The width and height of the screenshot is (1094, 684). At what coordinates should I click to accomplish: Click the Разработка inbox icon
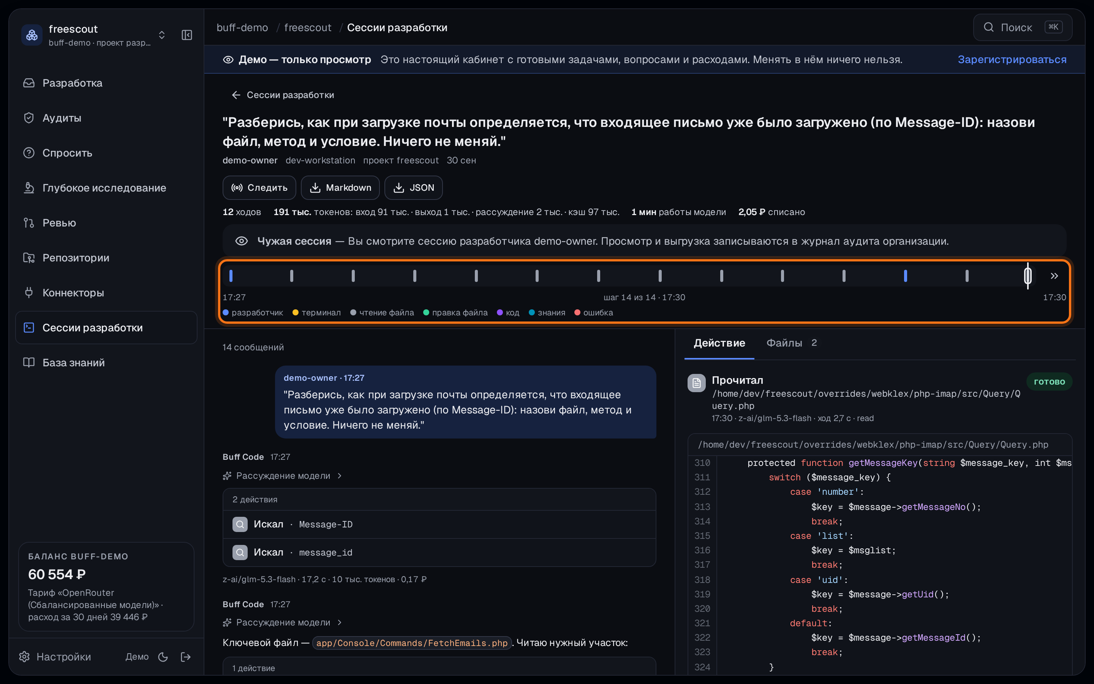(29, 83)
